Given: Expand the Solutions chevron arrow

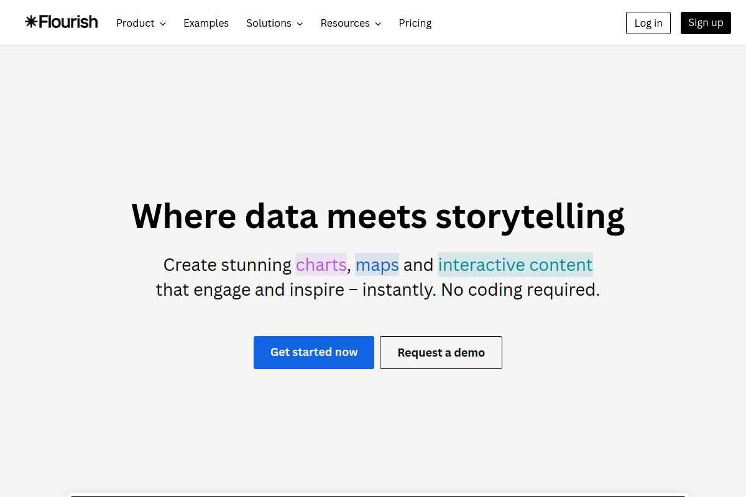Looking at the screenshot, I should pyautogui.click(x=300, y=24).
